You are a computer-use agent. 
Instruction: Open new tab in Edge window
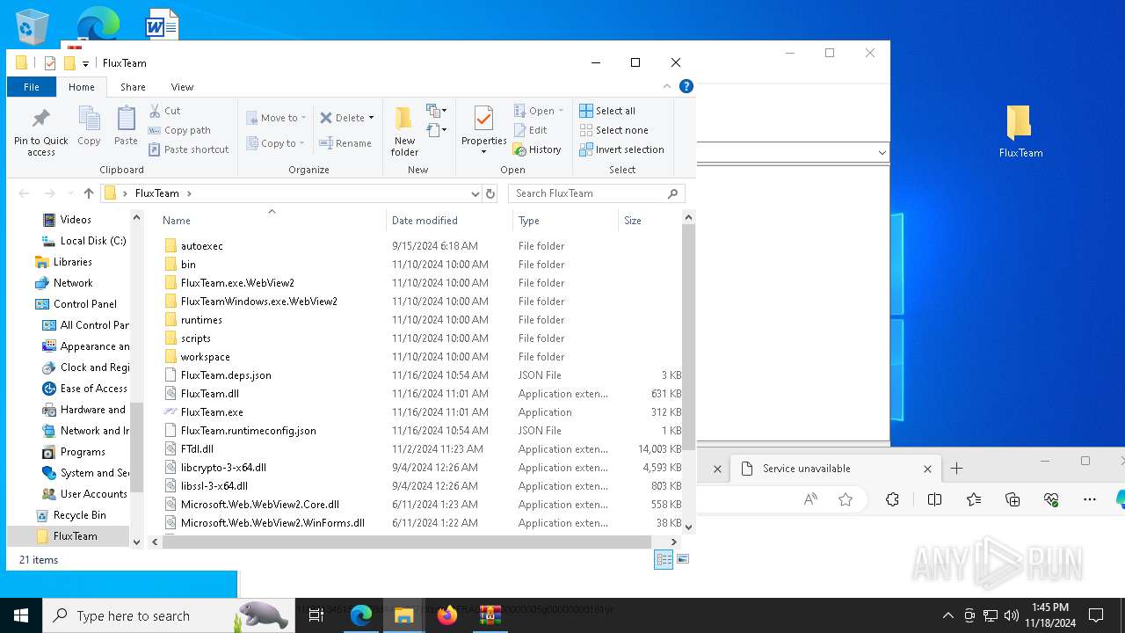coord(956,469)
